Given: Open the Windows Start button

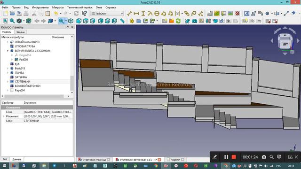Looking at the screenshot, I should coord(4,166).
